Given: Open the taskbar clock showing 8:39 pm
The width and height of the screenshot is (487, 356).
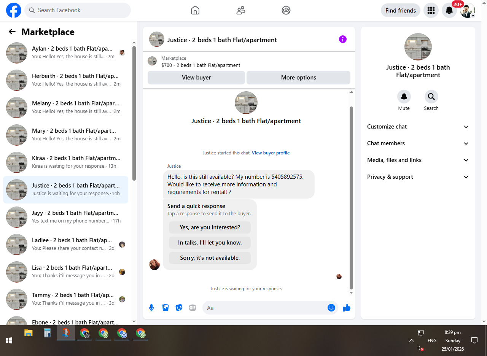Looking at the screenshot, I should (452, 340).
